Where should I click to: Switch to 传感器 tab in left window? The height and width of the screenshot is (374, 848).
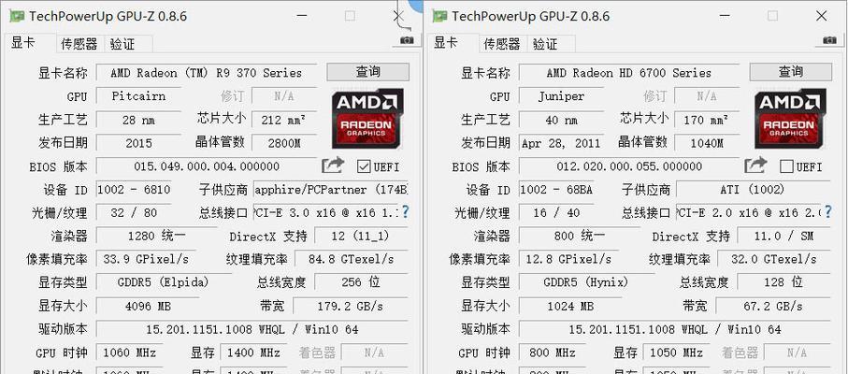coord(79,44)
